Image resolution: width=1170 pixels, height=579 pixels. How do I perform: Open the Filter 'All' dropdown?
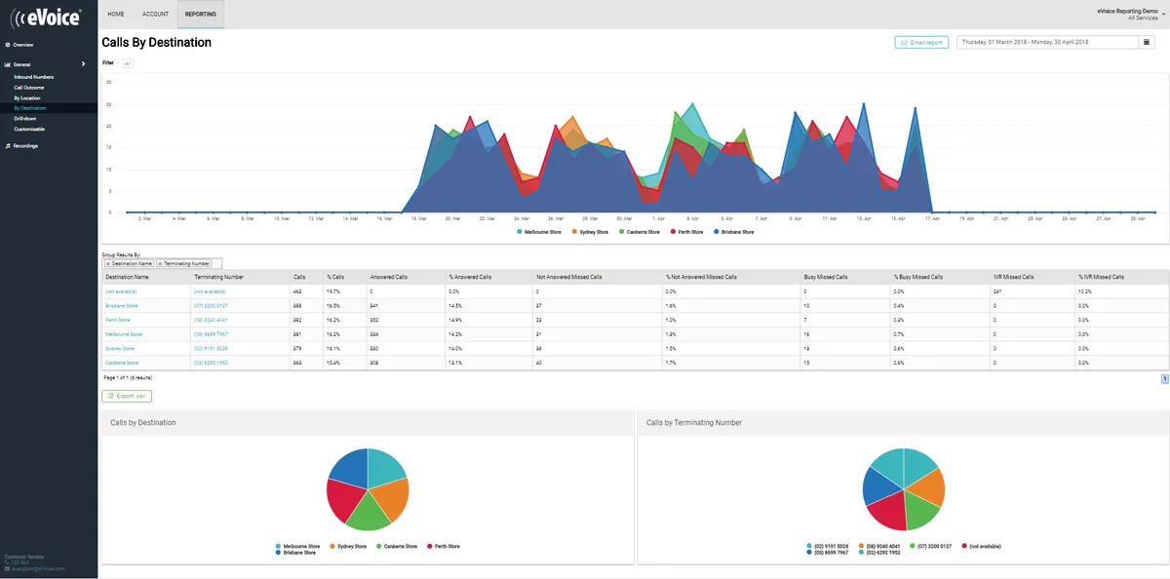click(128, 62)
